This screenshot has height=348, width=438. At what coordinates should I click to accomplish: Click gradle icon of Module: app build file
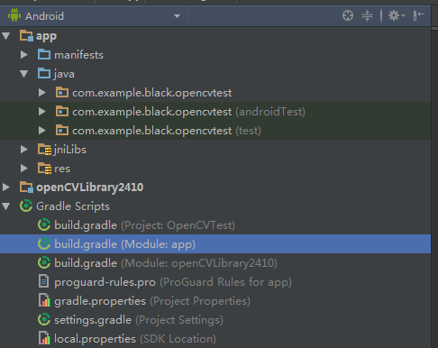(44, 243)
